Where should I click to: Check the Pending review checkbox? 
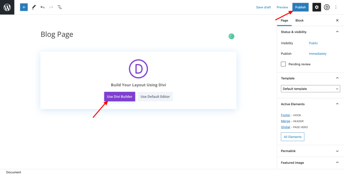pyautogui.click(x=283, y=64)
